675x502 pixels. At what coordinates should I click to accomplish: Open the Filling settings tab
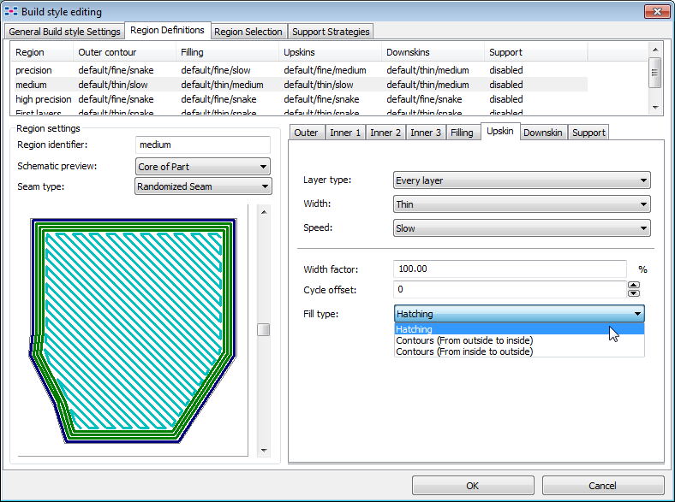tap(462, 133)
